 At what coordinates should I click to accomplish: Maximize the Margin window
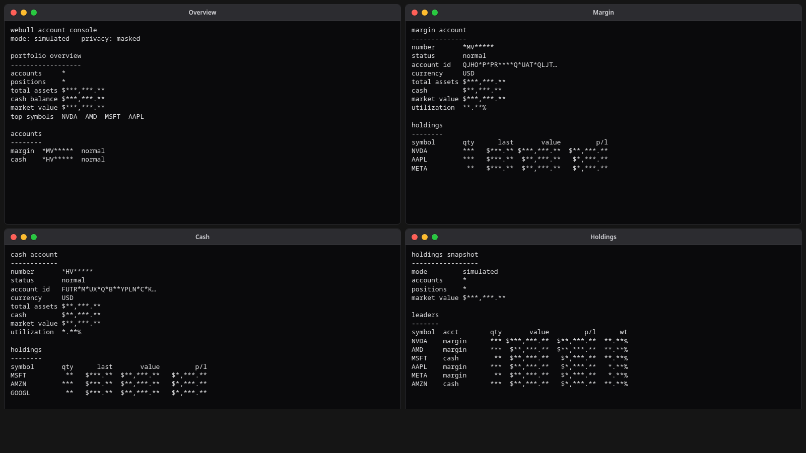[435, 13]
